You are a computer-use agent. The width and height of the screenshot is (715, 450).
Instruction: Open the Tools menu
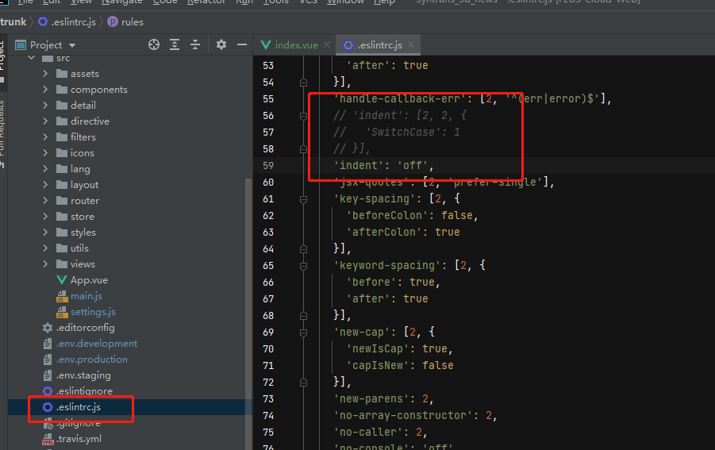276,2
